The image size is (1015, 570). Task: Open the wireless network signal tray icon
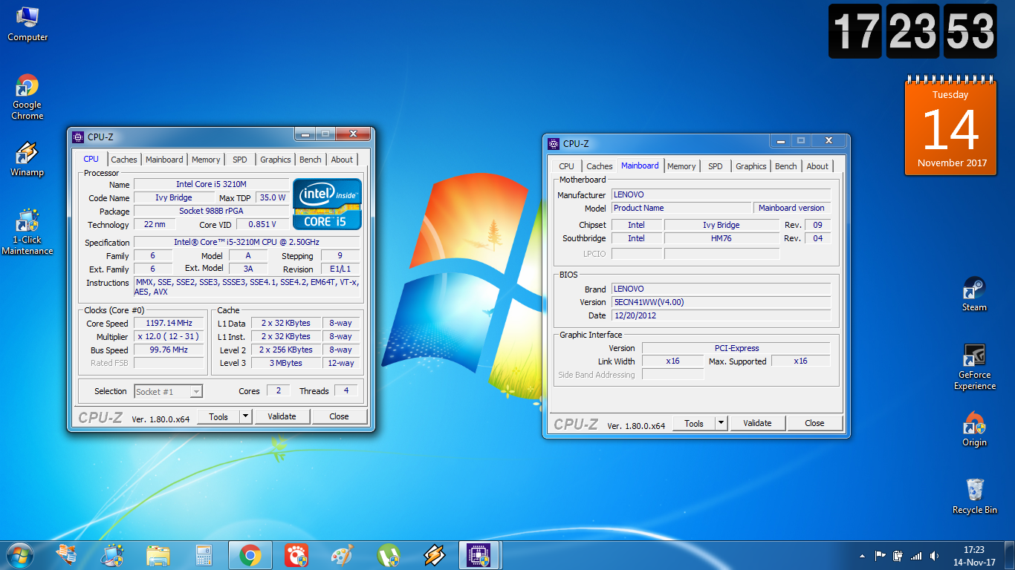coord(916,555)
